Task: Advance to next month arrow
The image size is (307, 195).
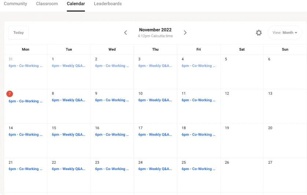Action: click(185, 33)
